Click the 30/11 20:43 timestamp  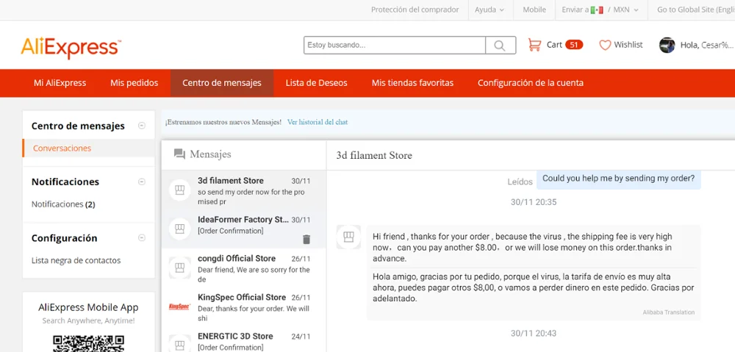(534, 333)
